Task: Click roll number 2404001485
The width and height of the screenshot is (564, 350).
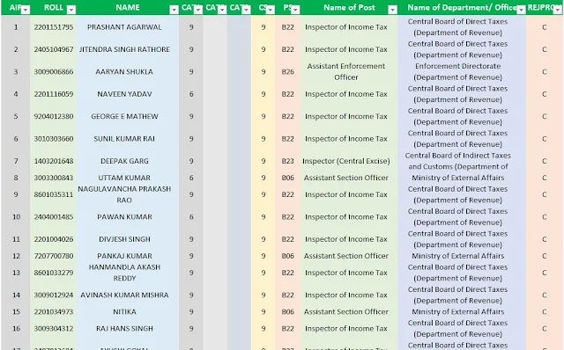Action: coord(54,217)
